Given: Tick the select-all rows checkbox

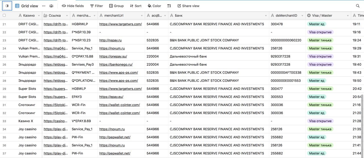Looking at the screenshot, I should (4, 15).
